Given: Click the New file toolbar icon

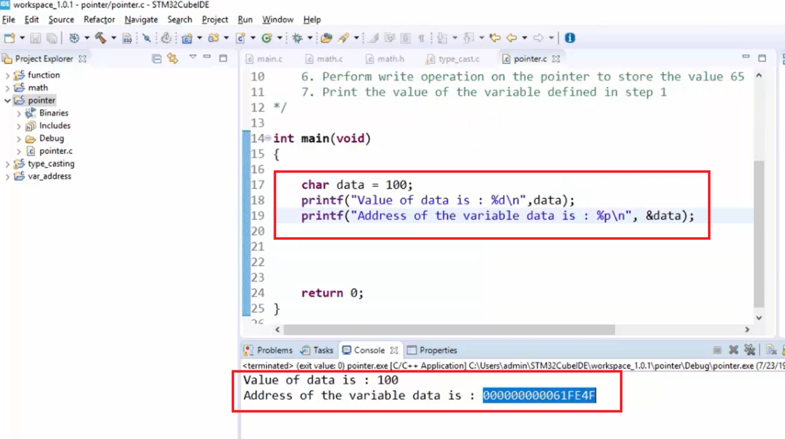Looking at the screenshot, I should pyautogui.click(x=10, y=38).
